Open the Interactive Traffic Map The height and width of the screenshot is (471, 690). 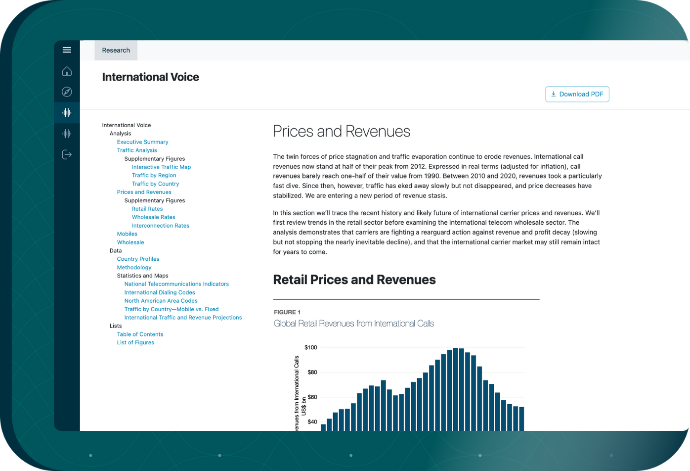[161, 167]
